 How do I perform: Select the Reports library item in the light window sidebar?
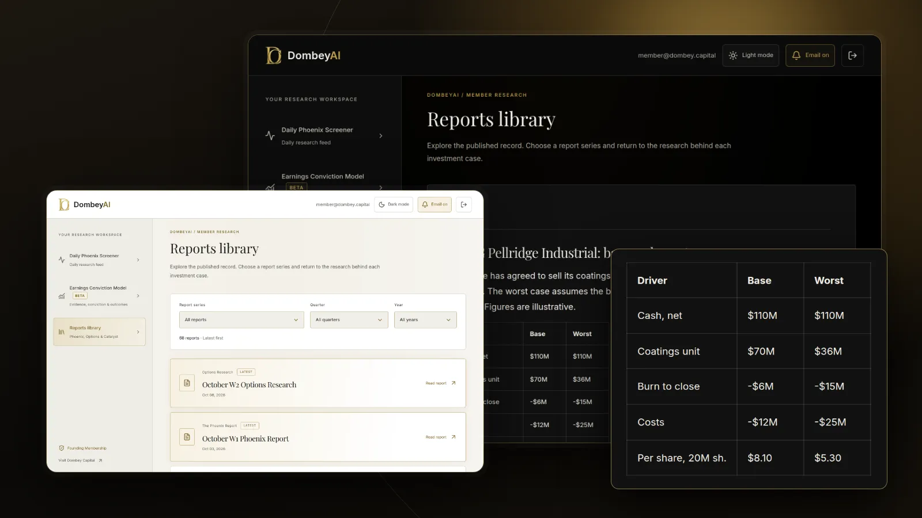point(99,332)
